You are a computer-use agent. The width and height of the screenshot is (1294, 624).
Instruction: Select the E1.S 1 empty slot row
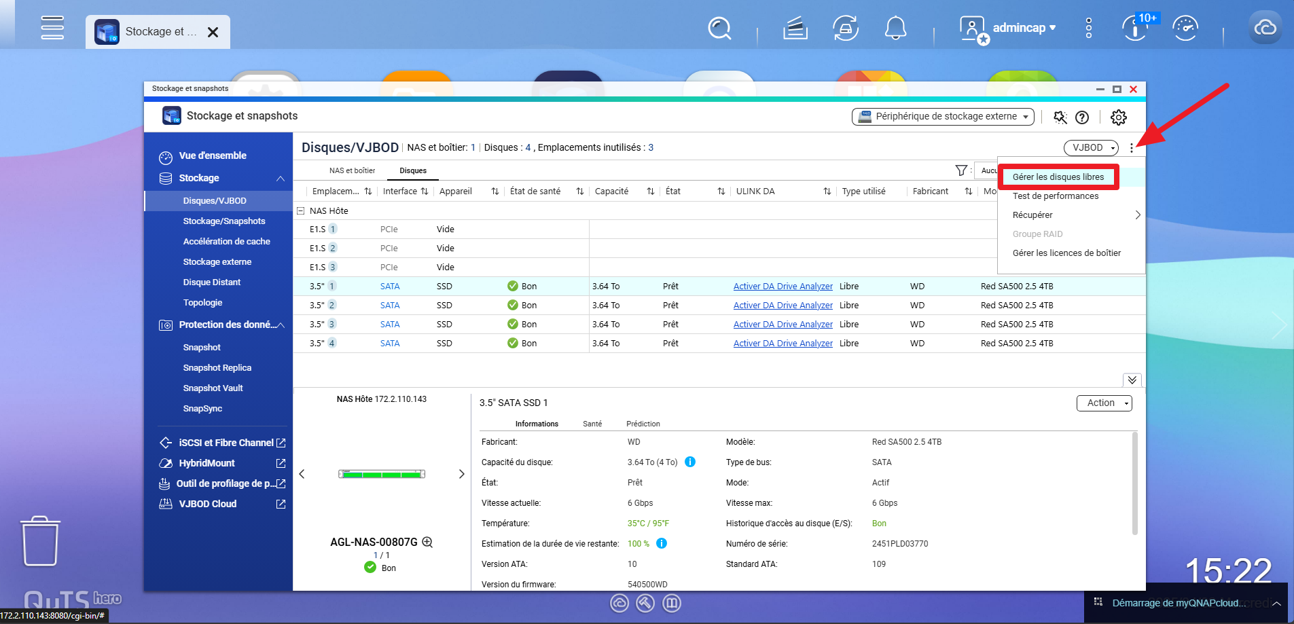pos(645,230)
